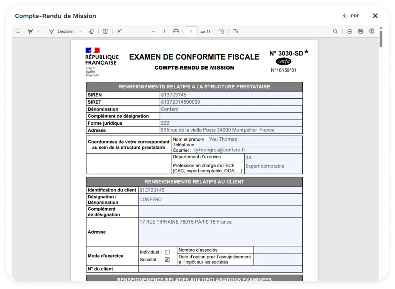The height and width of the screenshot is (289, 395).
Task: Click the Dénomination field Confero
Action: (231, 109)
